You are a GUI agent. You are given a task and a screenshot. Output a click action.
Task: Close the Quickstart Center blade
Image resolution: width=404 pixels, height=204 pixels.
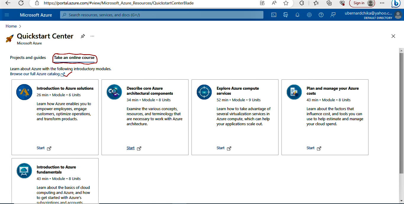(393, 36)
